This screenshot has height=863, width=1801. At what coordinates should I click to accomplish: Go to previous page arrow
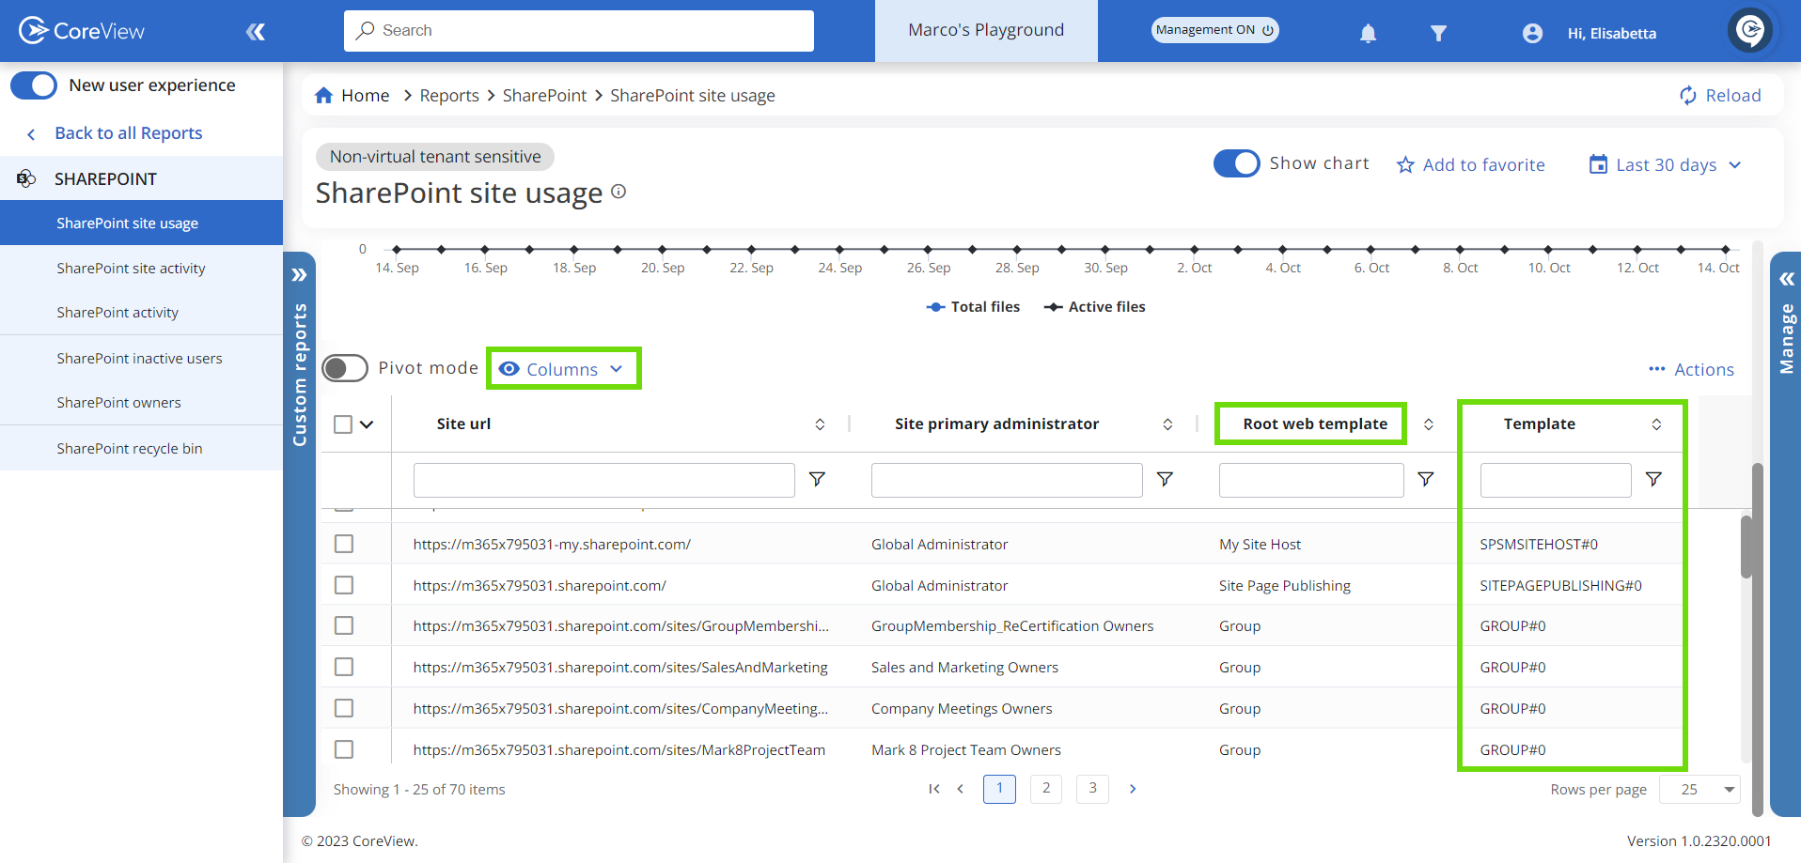coord(960,789)
